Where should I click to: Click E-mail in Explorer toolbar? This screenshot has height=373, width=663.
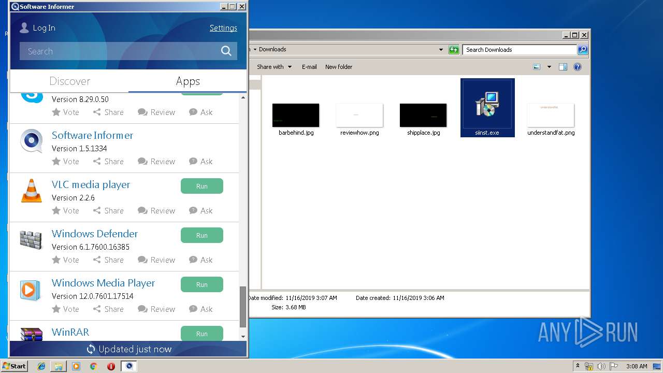pyautogui.click(x=309, y=67)
